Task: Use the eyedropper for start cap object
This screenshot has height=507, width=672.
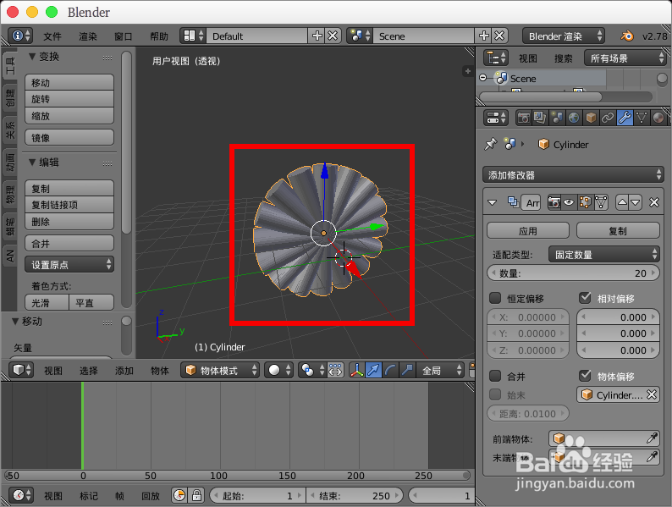Action: (x=652, y=438)
